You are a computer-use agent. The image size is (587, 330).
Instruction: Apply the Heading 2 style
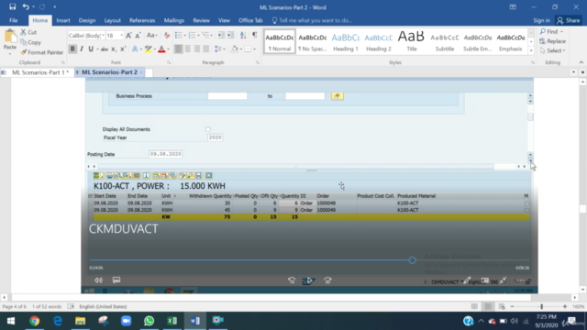pos(379,42)
